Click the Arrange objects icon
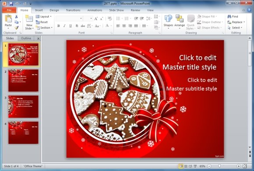Image resolution: width=254 pixels, height=171 pixels. (179, 18)
